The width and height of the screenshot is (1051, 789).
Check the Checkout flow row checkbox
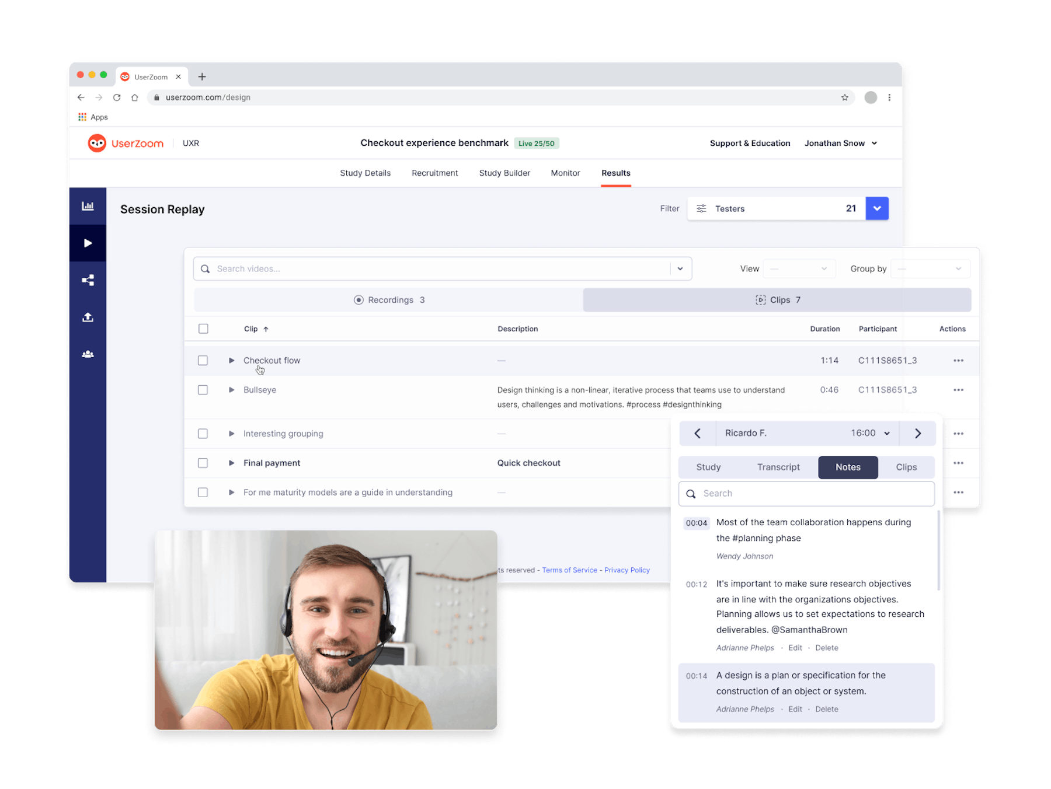point(203,361)
